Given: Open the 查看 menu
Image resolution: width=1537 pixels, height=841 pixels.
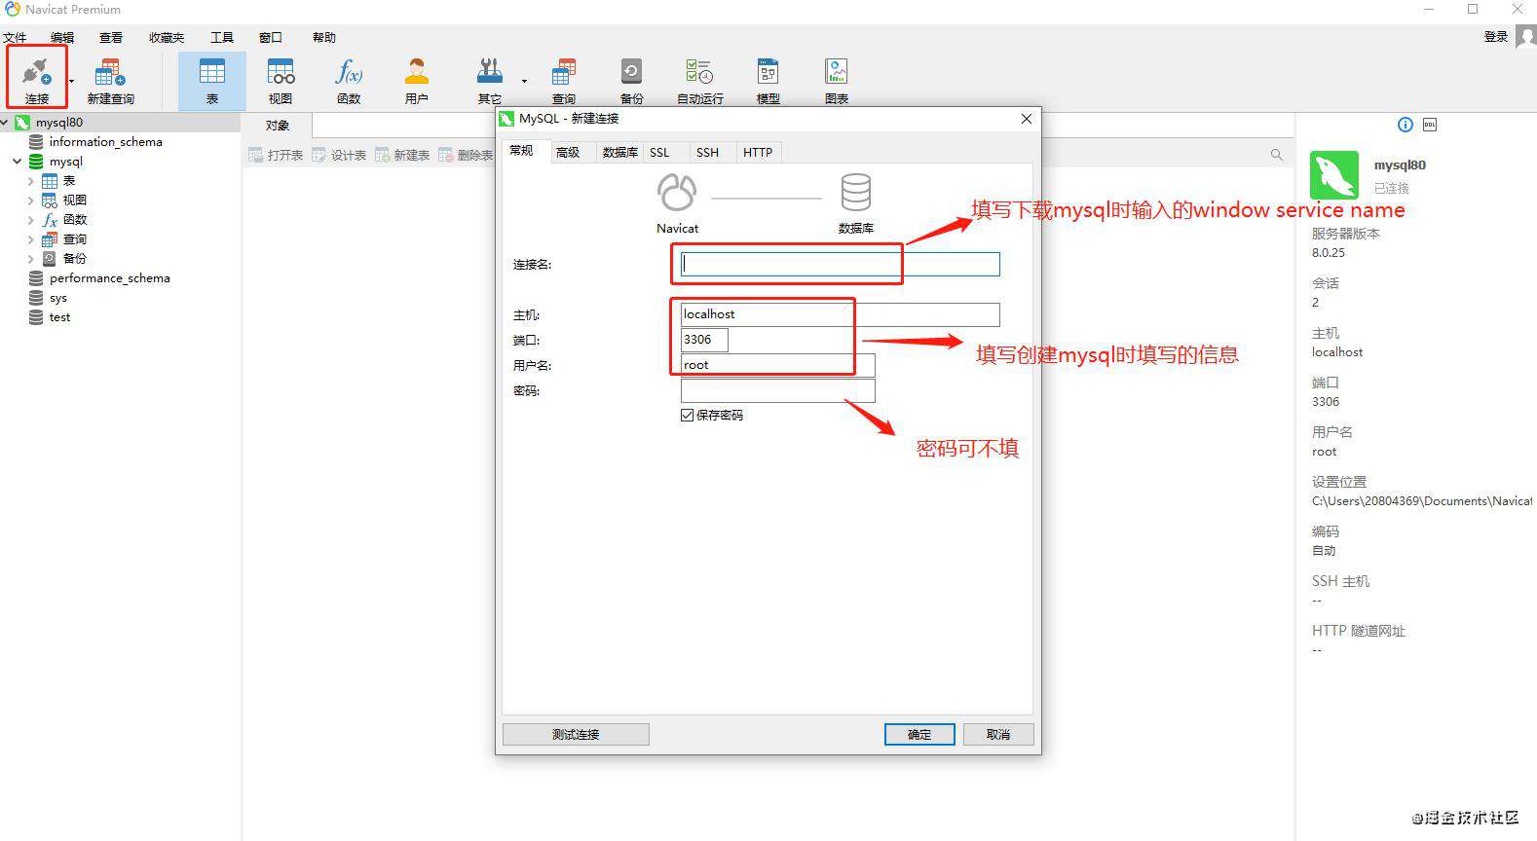Looking at the screenshot, I should [x=111, y=38].
